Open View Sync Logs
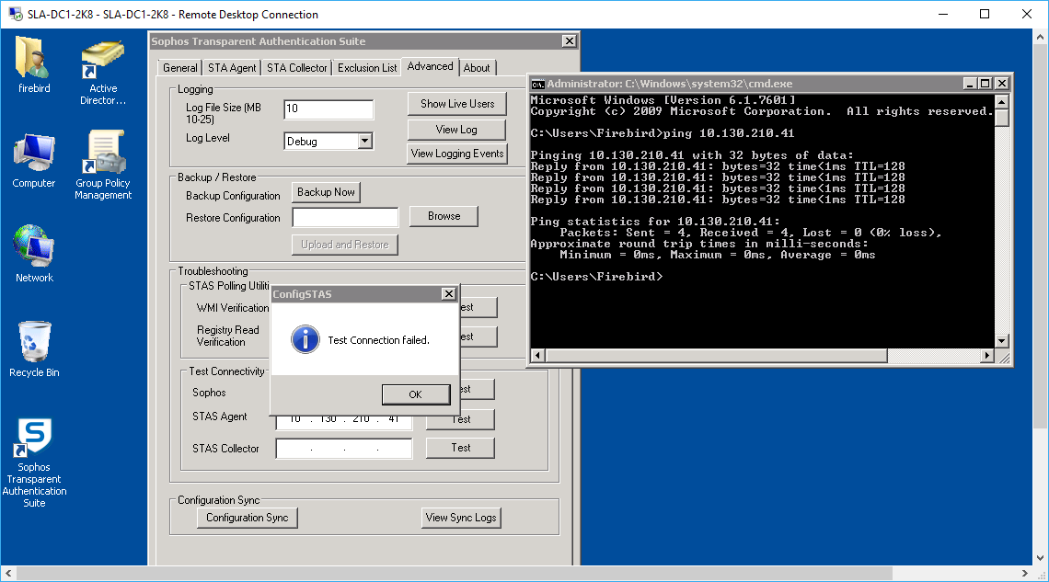This screenshot has height=582, width=1049. pos(461,518)
